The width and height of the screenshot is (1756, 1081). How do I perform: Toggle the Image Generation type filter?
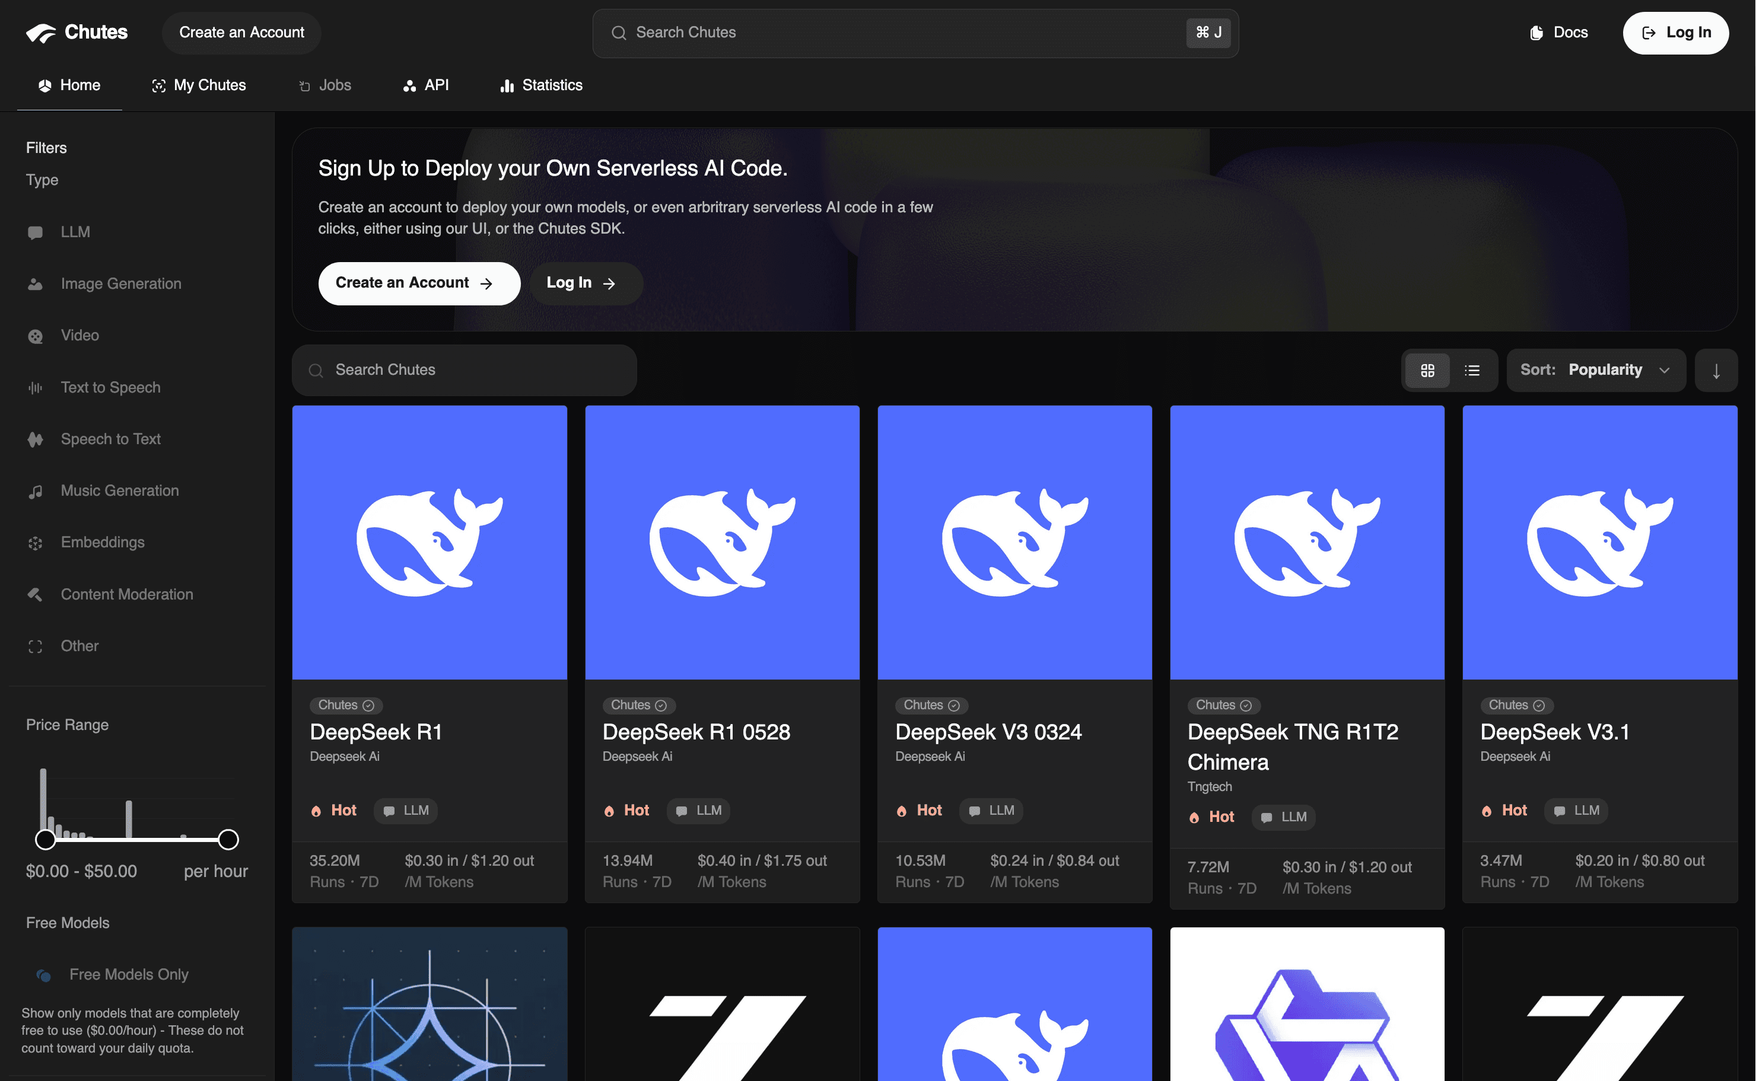pos(121,284)
